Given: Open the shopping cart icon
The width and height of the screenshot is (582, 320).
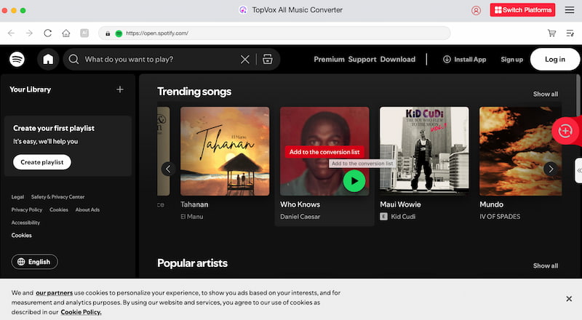Looking at the screenshot, I should point(551,33).
